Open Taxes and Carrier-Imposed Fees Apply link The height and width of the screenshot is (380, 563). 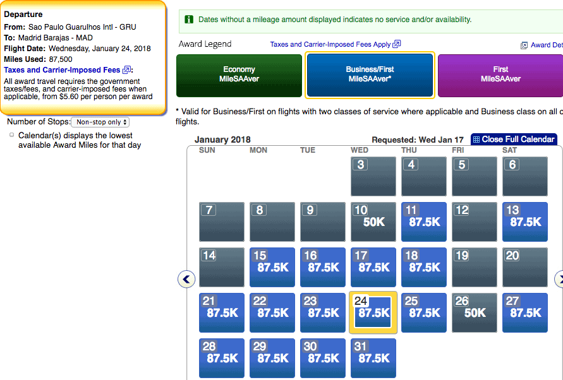(330, 44)
